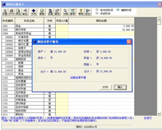162x130 pixels.
Task: Click the 退出 exit toolbar icon
Action: (x=88, y=12)
